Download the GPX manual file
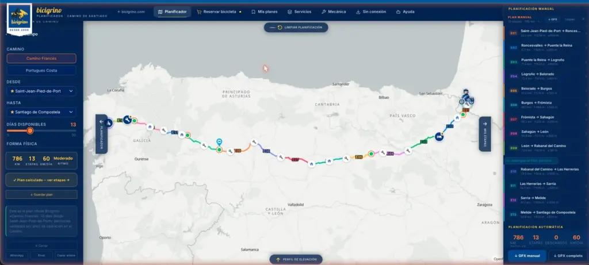The width and height of the screenshot is (589, 265). pos(527,256)
